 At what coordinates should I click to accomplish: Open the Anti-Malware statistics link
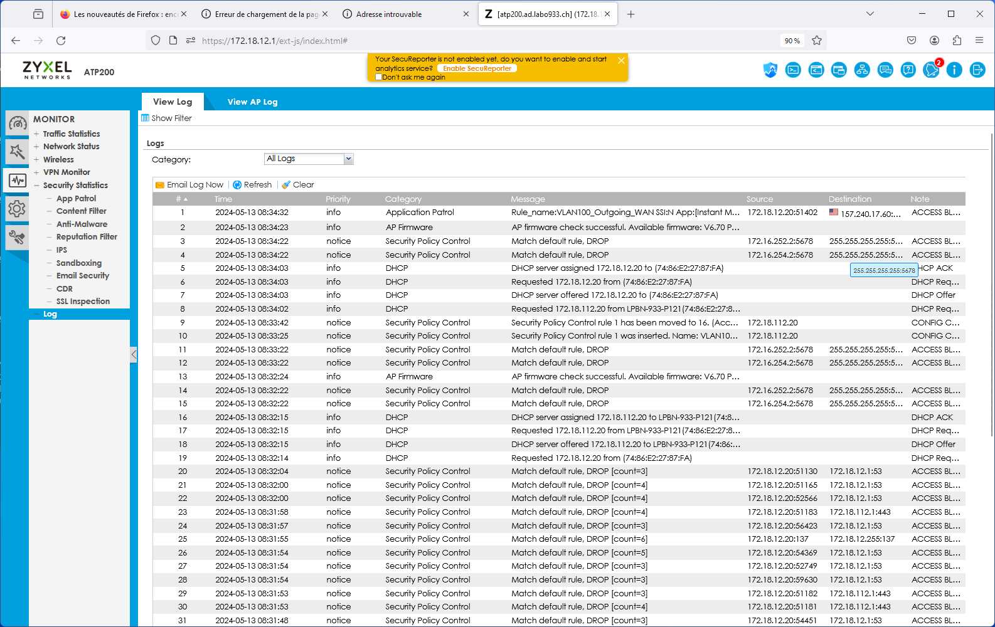82,224
